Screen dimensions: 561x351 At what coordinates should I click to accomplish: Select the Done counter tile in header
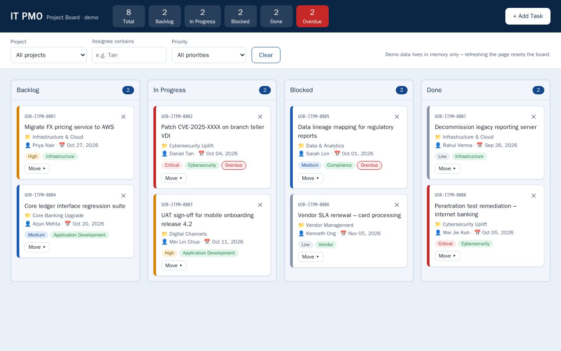click(277, 16)
